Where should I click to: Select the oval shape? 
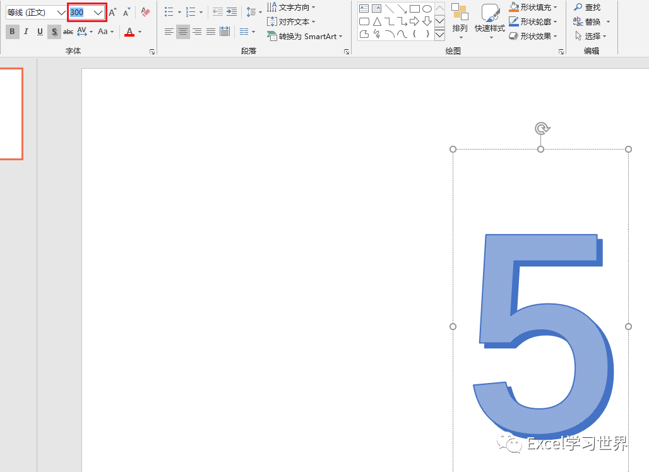[x=427, y=8]
